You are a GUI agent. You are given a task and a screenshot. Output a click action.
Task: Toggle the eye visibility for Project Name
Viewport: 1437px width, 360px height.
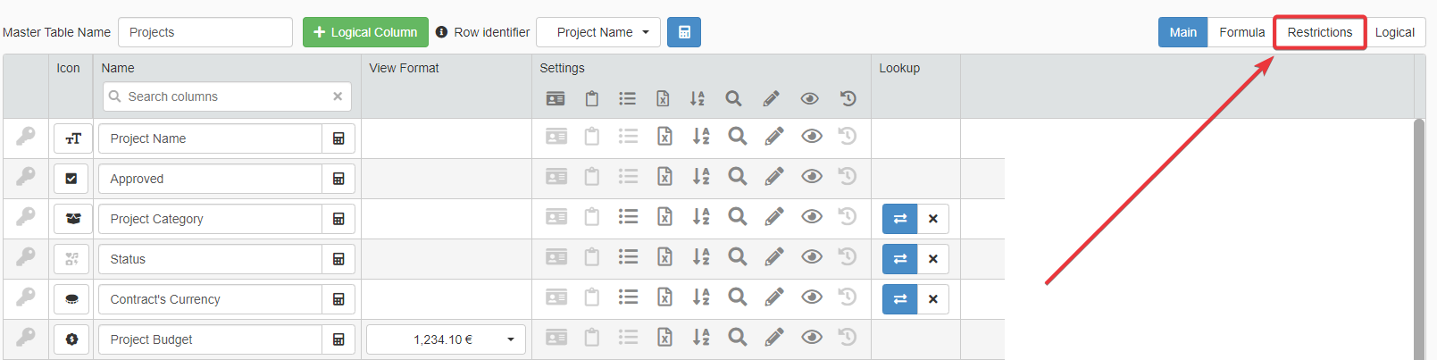coord(811,137)
